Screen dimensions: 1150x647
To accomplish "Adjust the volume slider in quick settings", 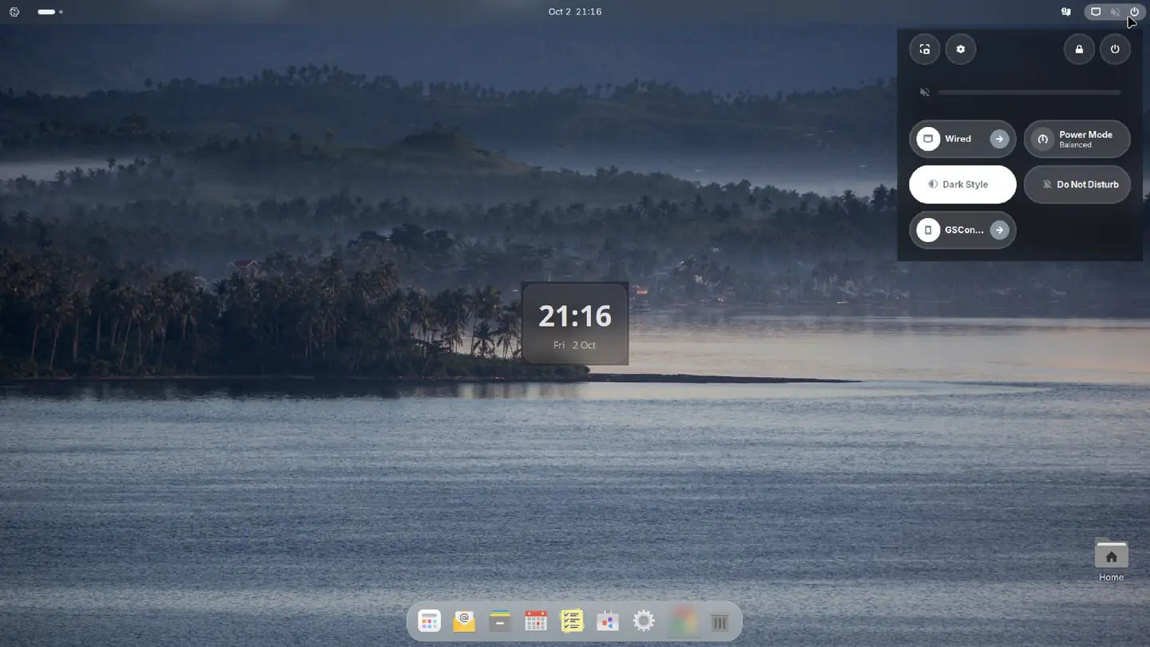I will point(1029,93).
